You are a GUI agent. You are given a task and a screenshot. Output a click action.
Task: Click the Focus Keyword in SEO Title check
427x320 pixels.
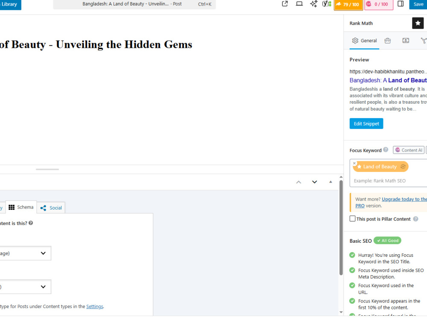(381, 258)
